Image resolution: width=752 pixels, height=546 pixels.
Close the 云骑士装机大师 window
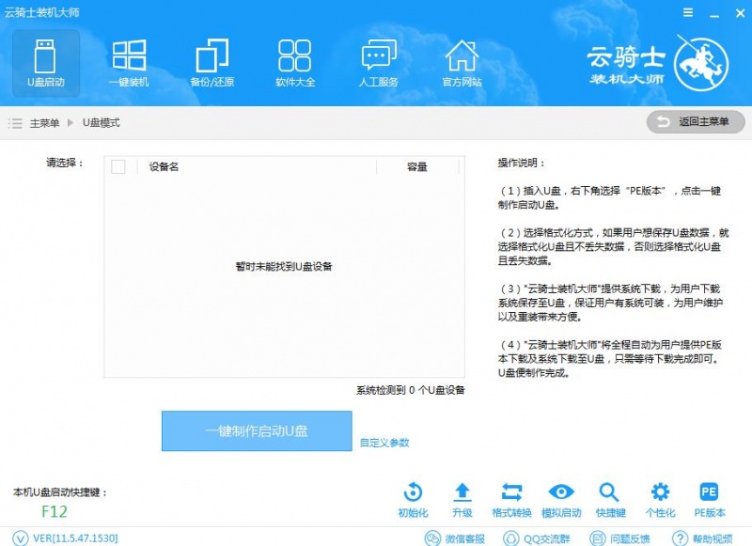coord(740,13)
